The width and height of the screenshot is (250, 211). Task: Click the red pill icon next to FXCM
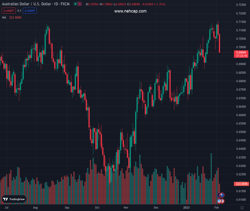click(80, 4)
